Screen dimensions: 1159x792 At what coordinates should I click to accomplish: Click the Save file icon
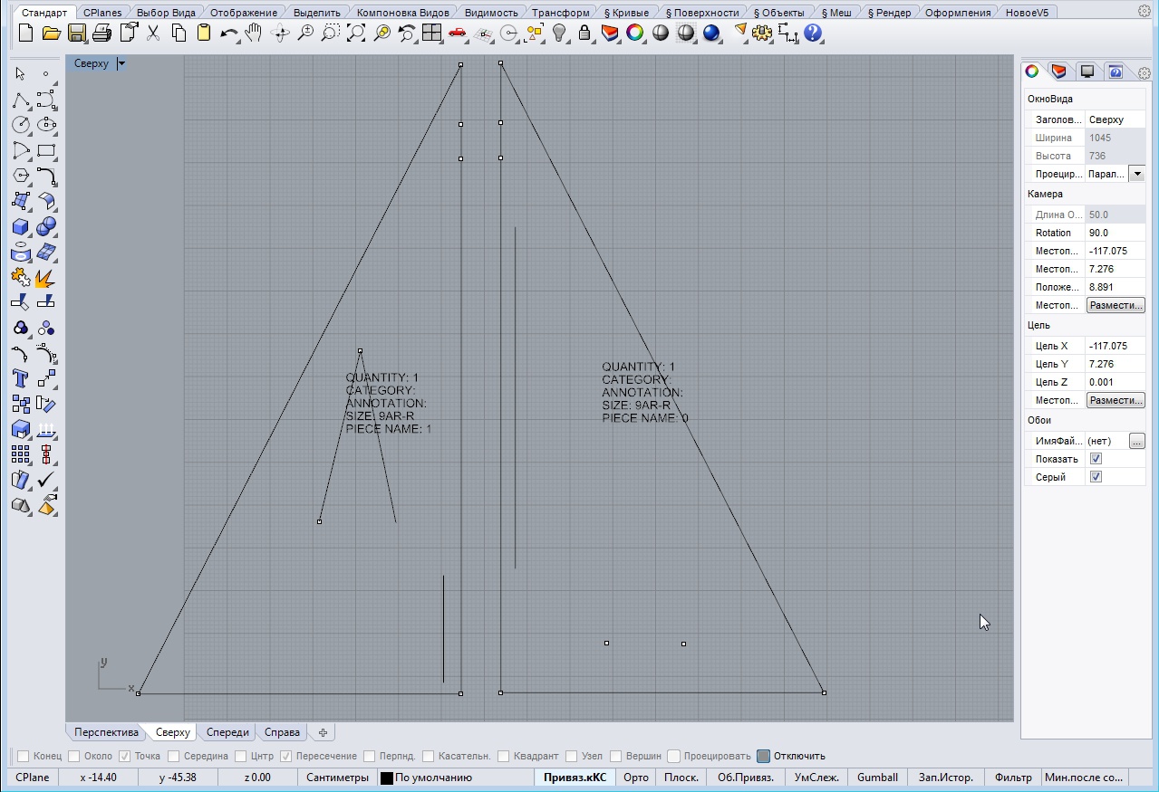[x=76, y=33]
